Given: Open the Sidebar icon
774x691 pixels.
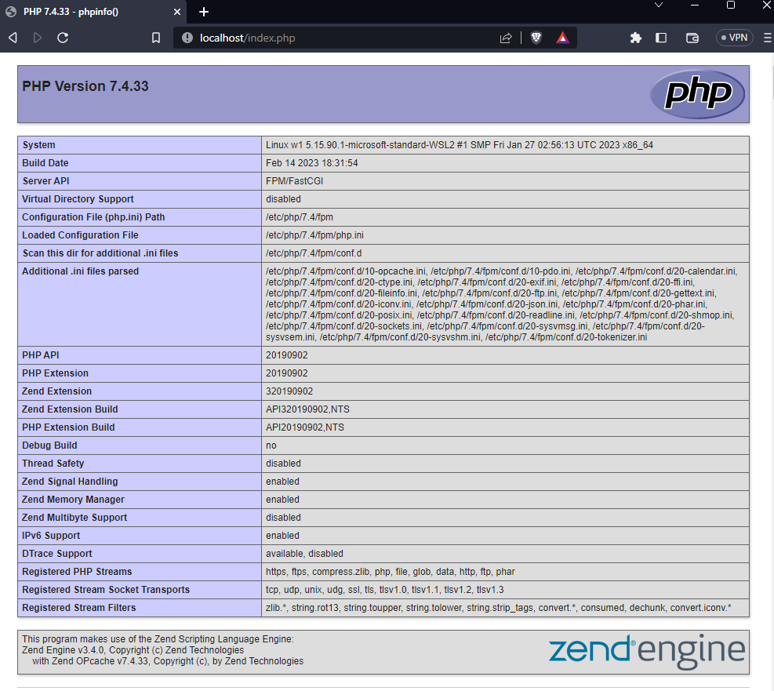Looking at the screenshot, I should pos(661,37).
